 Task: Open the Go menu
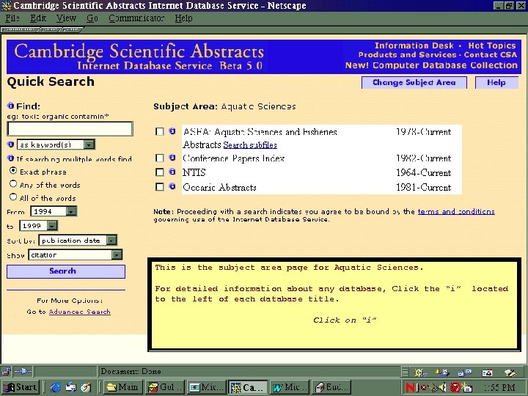tap(92, 18)
